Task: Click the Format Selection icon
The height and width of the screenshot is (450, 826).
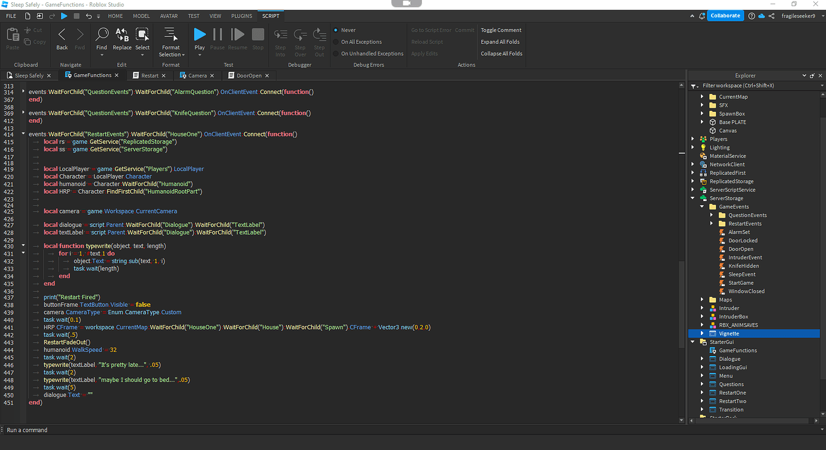Action: click(x=171, y=38)
